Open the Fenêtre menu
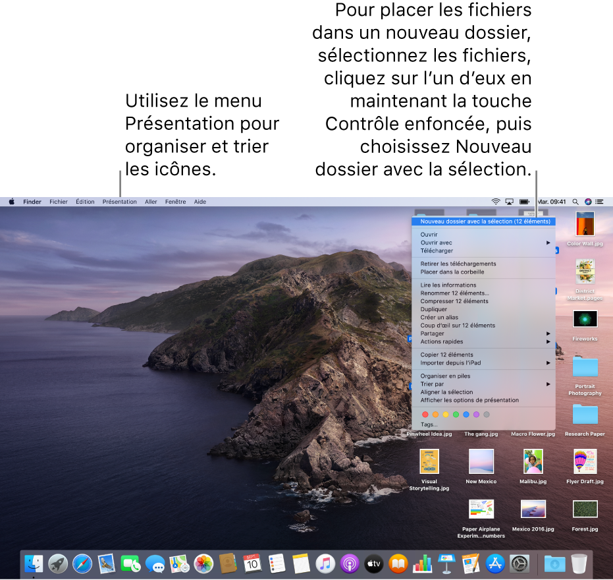Screen dimensions: 613x580 tap(176, 202)
